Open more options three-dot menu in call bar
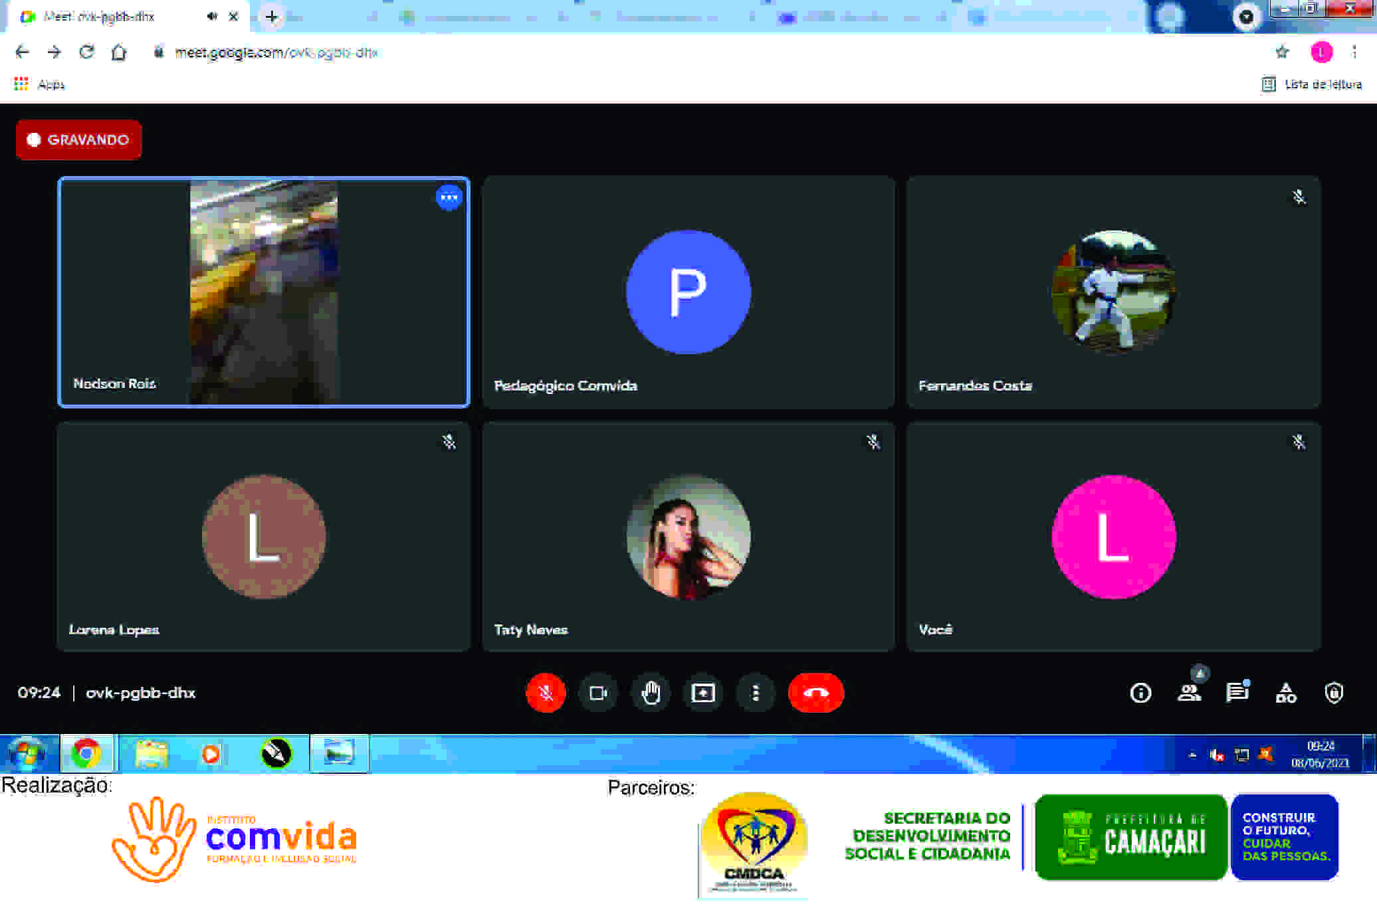Viewport: 1377px width, 920px height. [755, 693]
